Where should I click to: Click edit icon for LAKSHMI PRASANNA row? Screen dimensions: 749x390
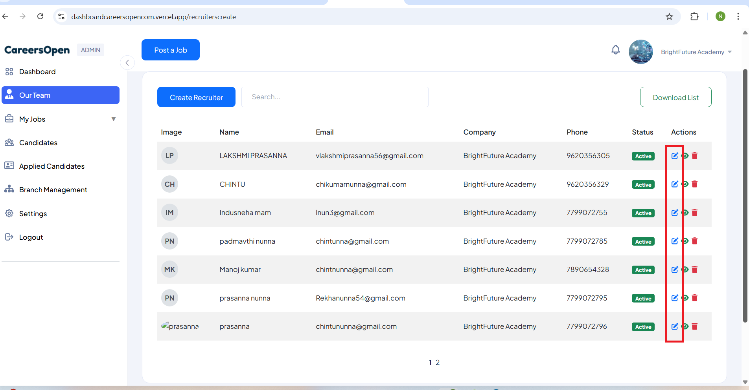point(674,156)
